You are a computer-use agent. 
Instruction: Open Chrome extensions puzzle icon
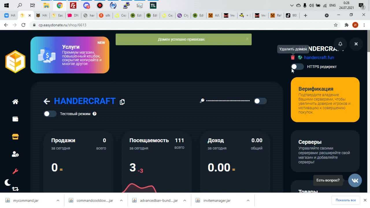coord(347,25)
